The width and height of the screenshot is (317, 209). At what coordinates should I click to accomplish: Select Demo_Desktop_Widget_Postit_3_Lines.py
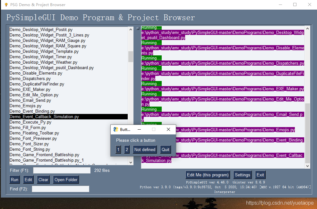[x=69, y=35]
